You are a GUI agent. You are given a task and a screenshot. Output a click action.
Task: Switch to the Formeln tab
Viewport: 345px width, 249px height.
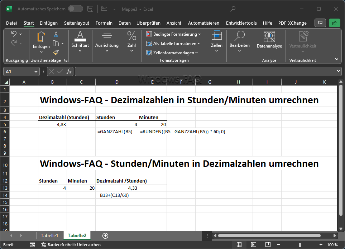[104, 23]
